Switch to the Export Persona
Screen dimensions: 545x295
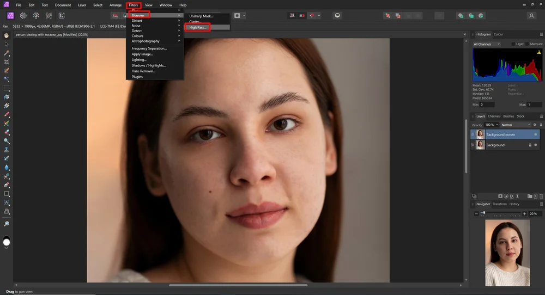tap(62, 16)
